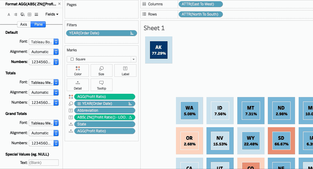The height and width of the screenshot is (169, 313).
Task: Click the Rows shelf icon
Action: coord(144,14)
